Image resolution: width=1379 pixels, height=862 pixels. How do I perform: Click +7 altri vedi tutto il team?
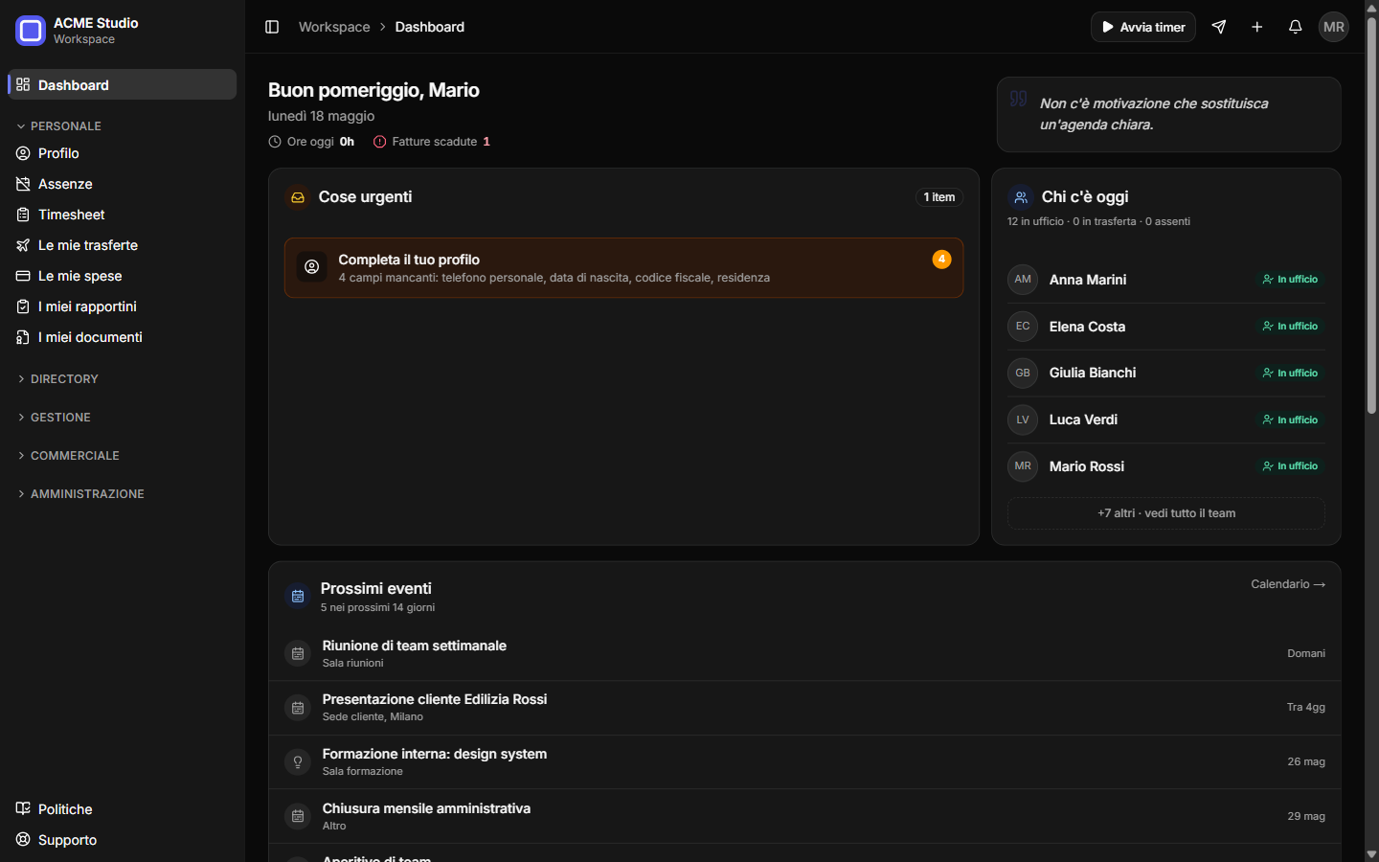(1166, 513)
